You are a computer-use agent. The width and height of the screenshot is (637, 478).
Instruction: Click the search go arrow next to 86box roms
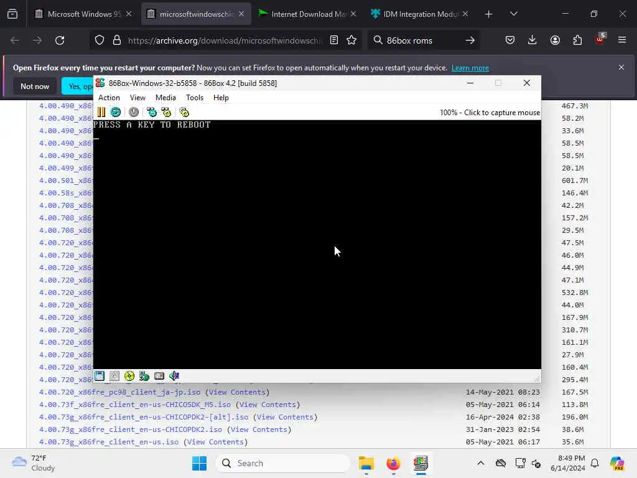(470, 40)
